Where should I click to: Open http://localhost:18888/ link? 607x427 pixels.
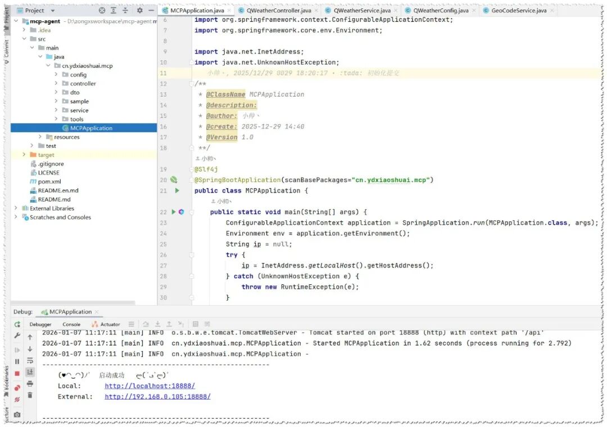[x=150, y=386]
